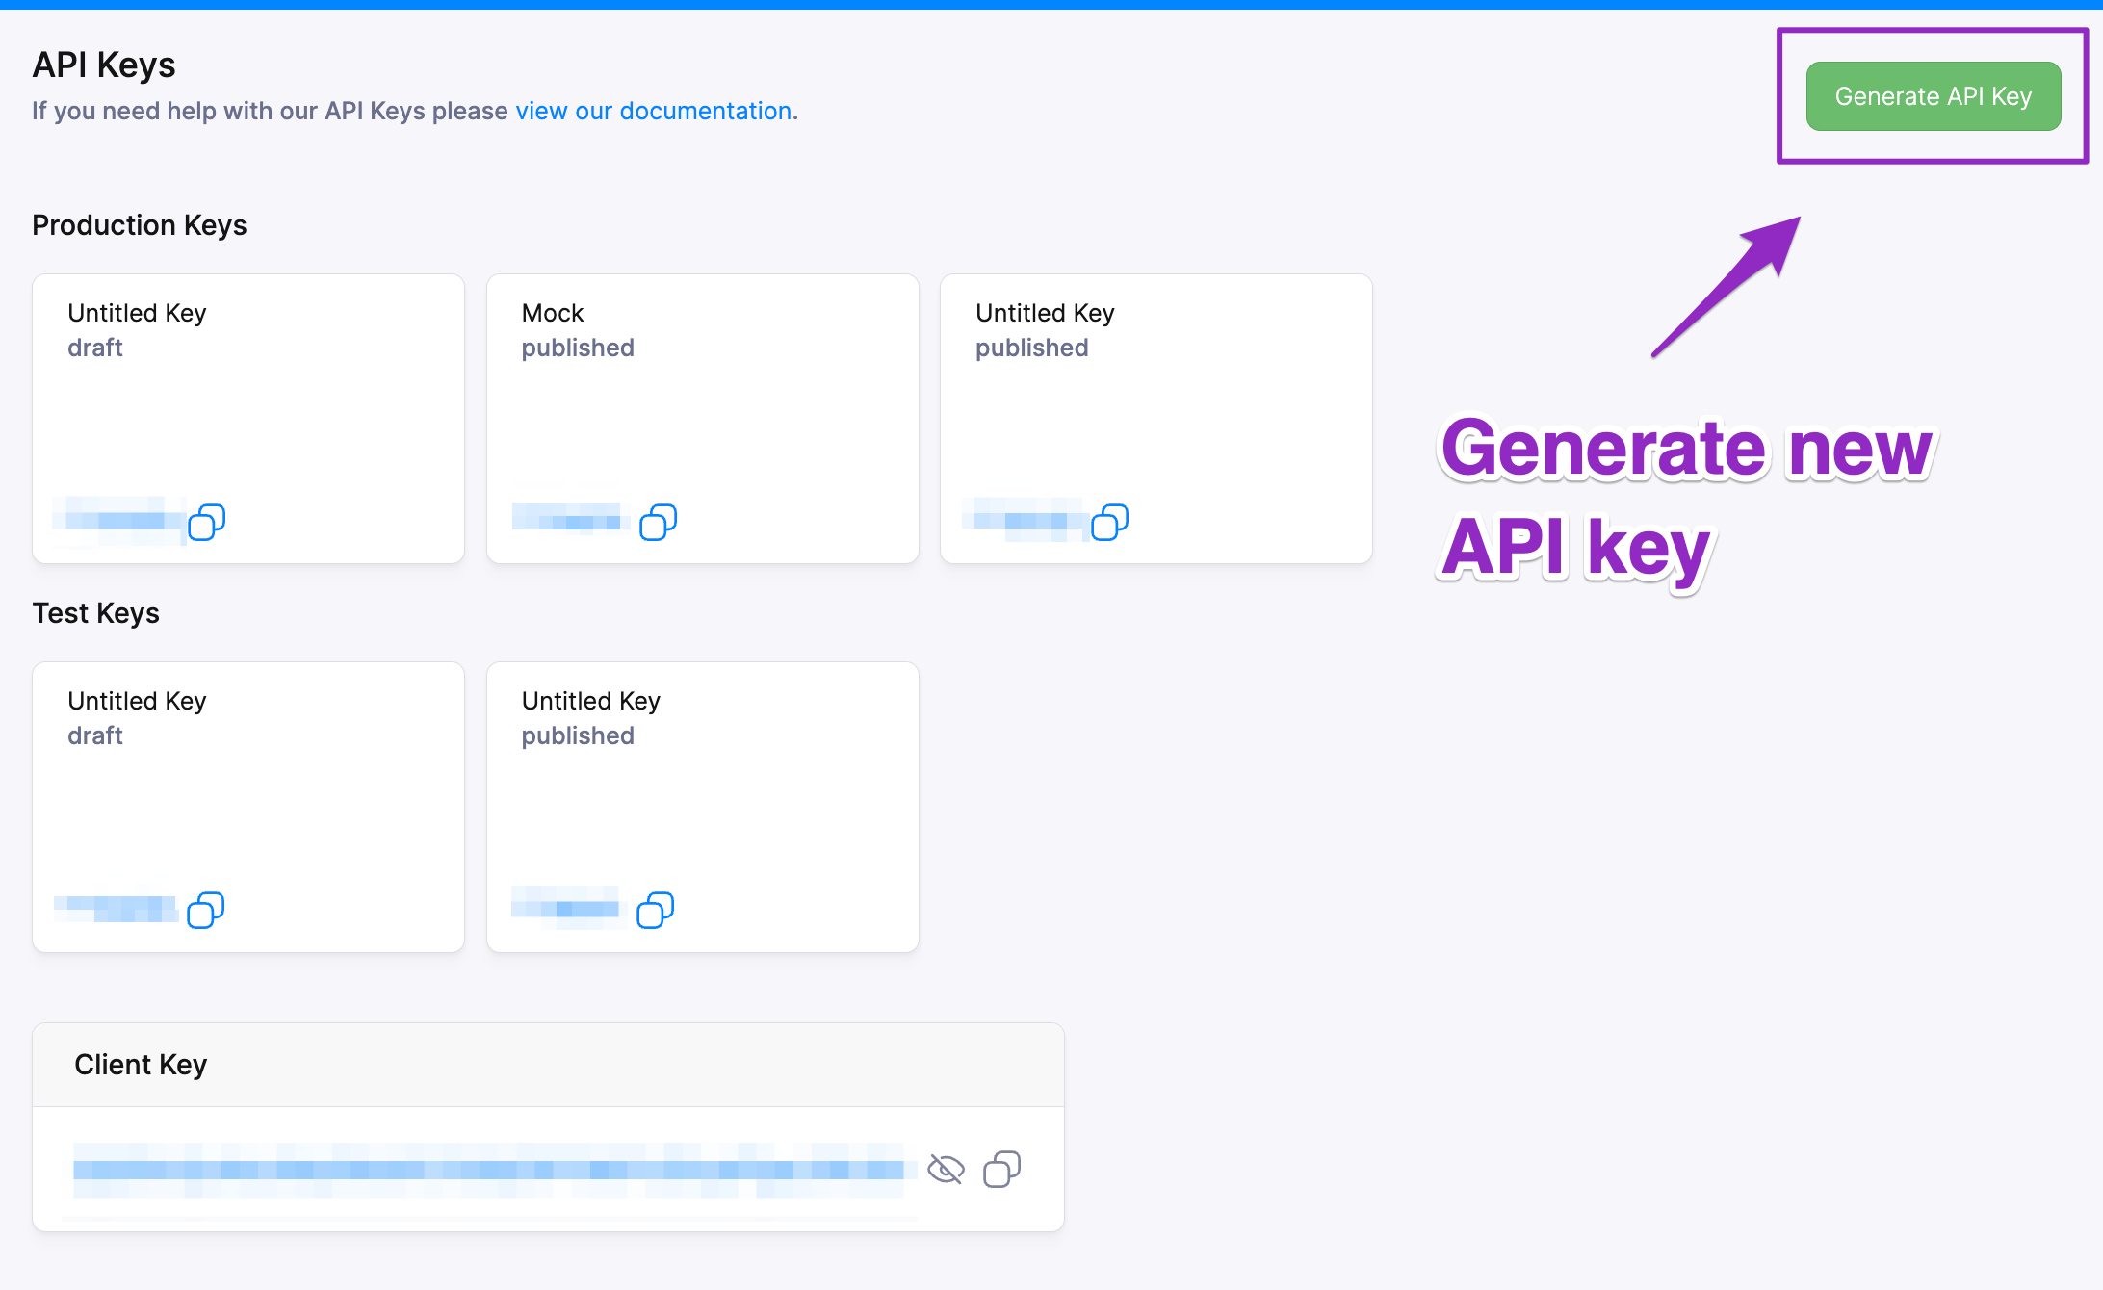Click the Test Keys section heading
This screenshot has height=1290, width=2103.
(x=95, y=612)
